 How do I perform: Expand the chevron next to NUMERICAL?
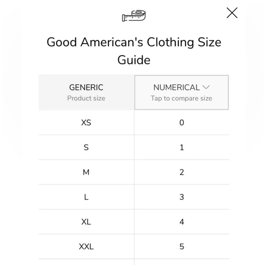[x=206, y=87]
